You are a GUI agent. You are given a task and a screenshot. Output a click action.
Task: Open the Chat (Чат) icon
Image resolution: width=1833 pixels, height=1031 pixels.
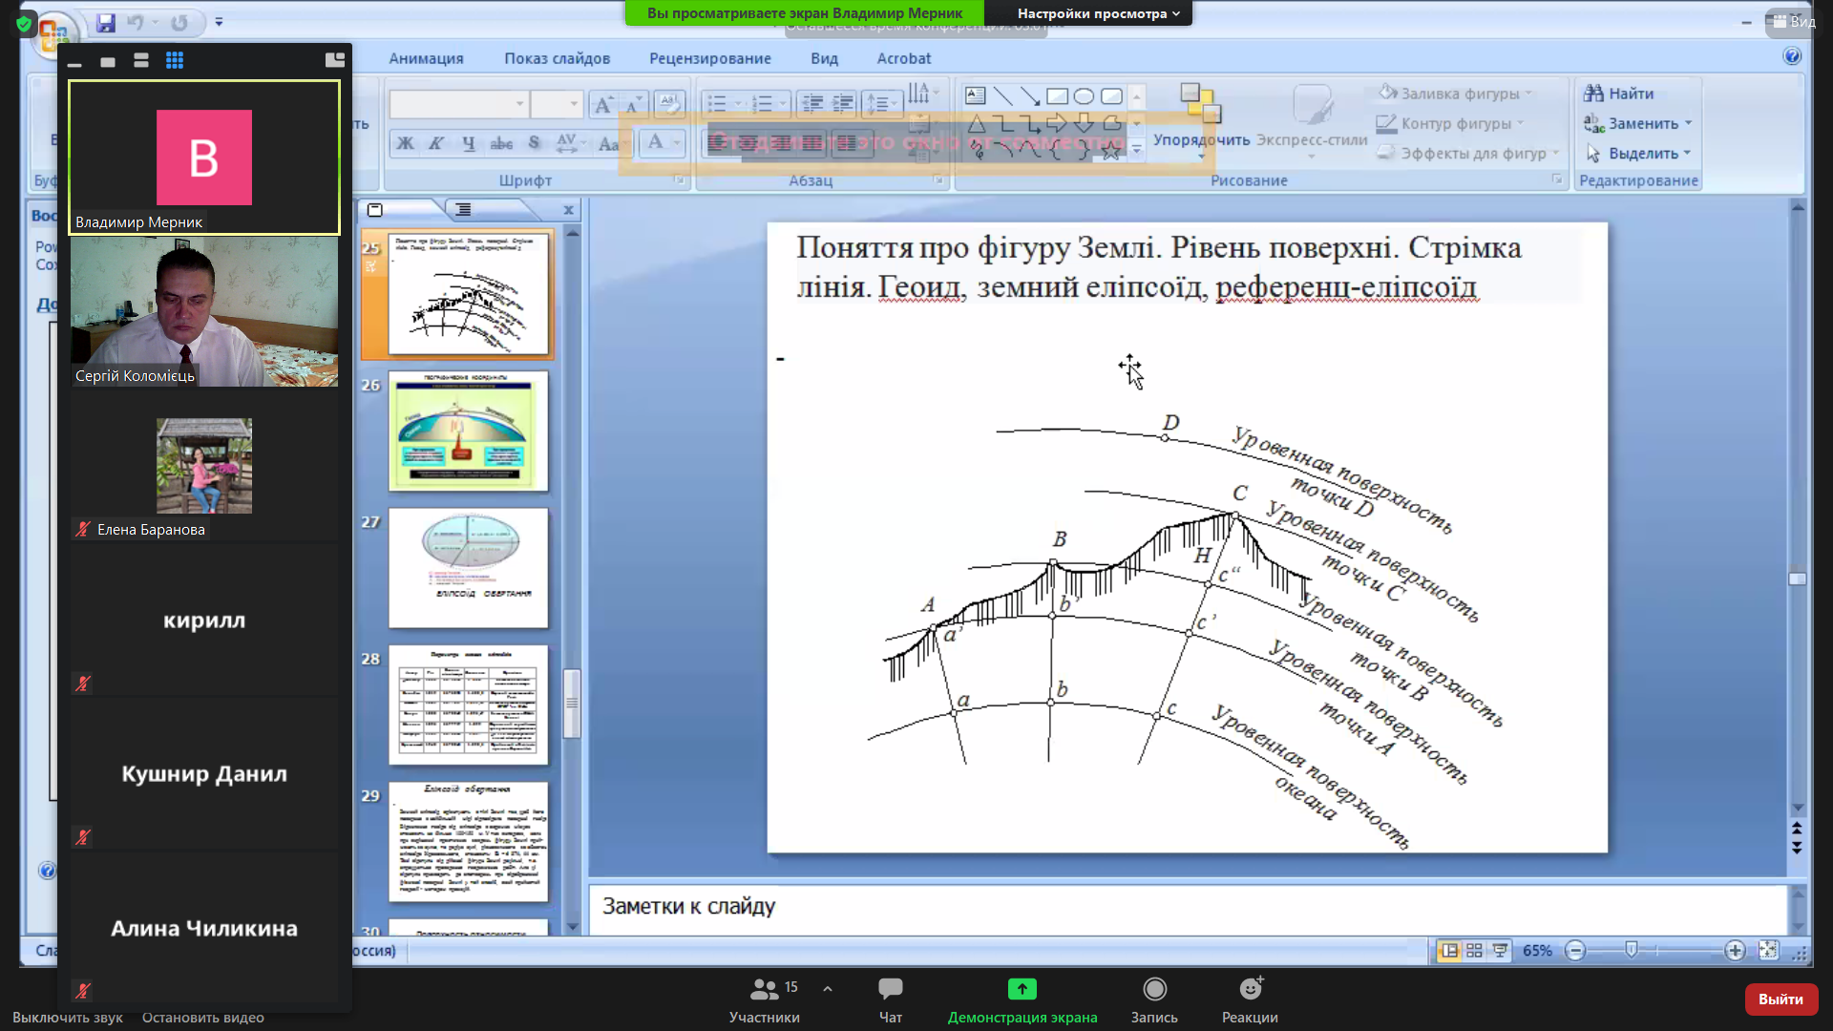coord(890,989)
